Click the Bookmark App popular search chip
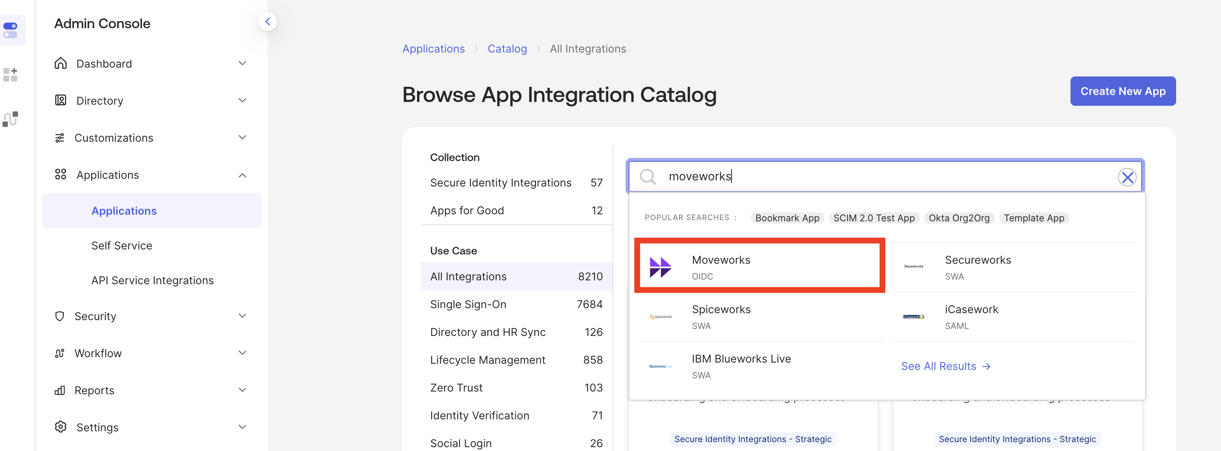This screenshot has height=451, width=1221. coord(787,218)
